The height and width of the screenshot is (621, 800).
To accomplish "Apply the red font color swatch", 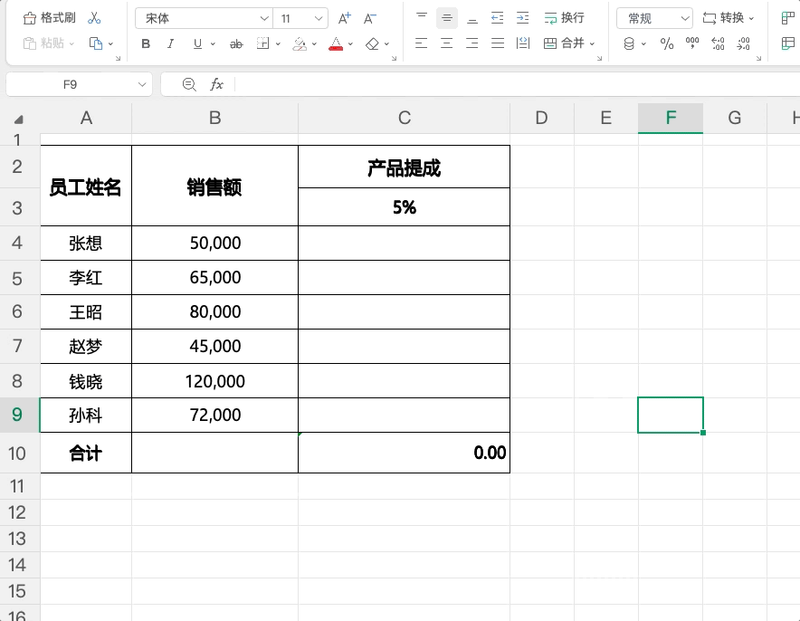I will click(336, 43).
